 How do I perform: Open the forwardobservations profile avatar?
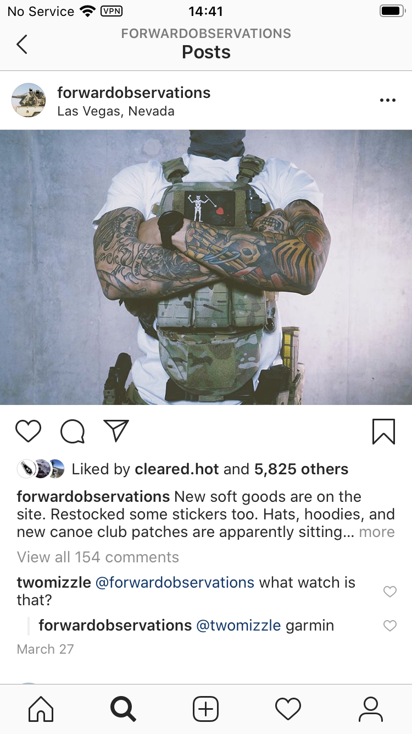[29, 100]
